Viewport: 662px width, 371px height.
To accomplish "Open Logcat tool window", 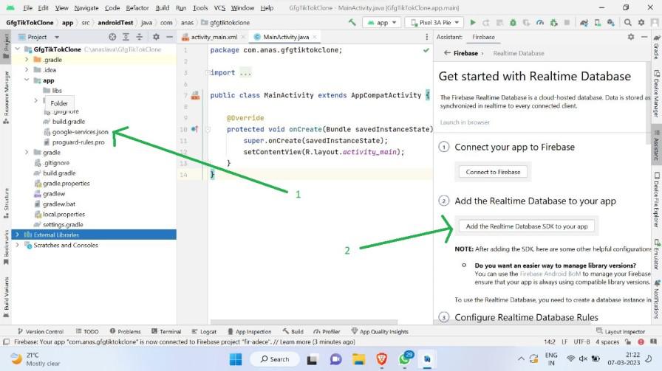I will 203,332.
